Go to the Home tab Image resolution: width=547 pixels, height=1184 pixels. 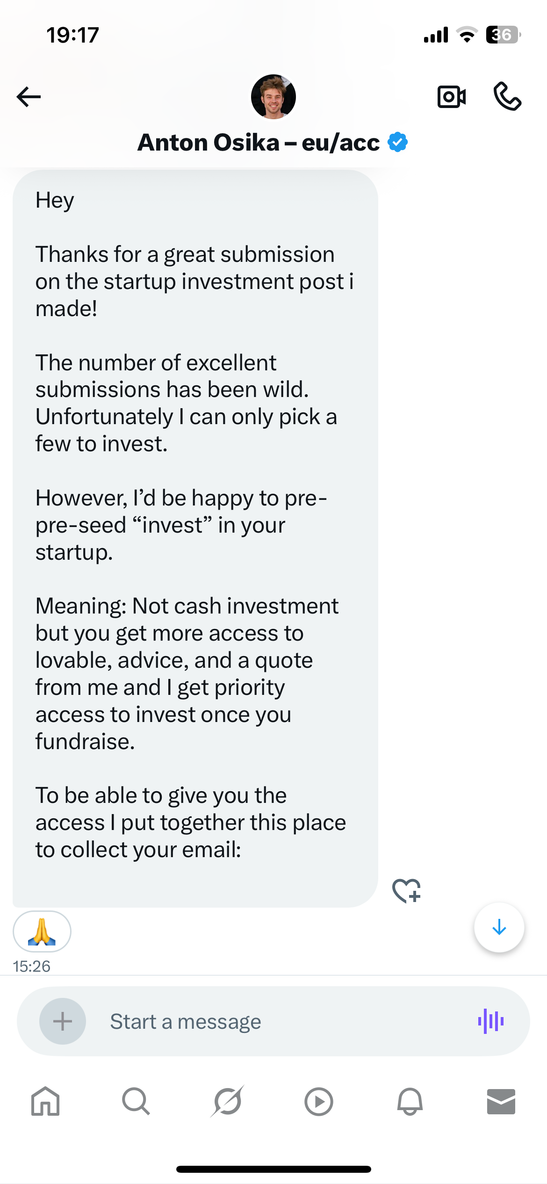(x=45, y=1102)
